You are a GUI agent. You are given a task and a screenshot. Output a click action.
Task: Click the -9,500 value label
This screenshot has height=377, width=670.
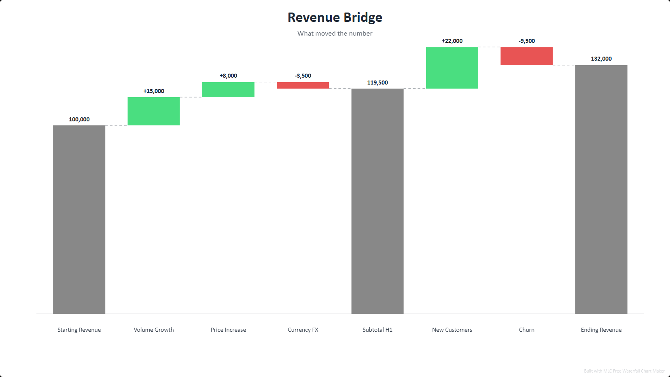527,41
